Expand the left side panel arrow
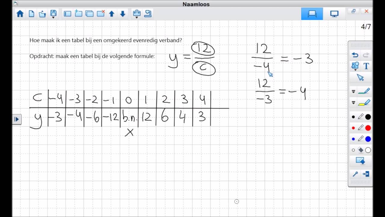 pyautogui.click(x=17, y=119)
